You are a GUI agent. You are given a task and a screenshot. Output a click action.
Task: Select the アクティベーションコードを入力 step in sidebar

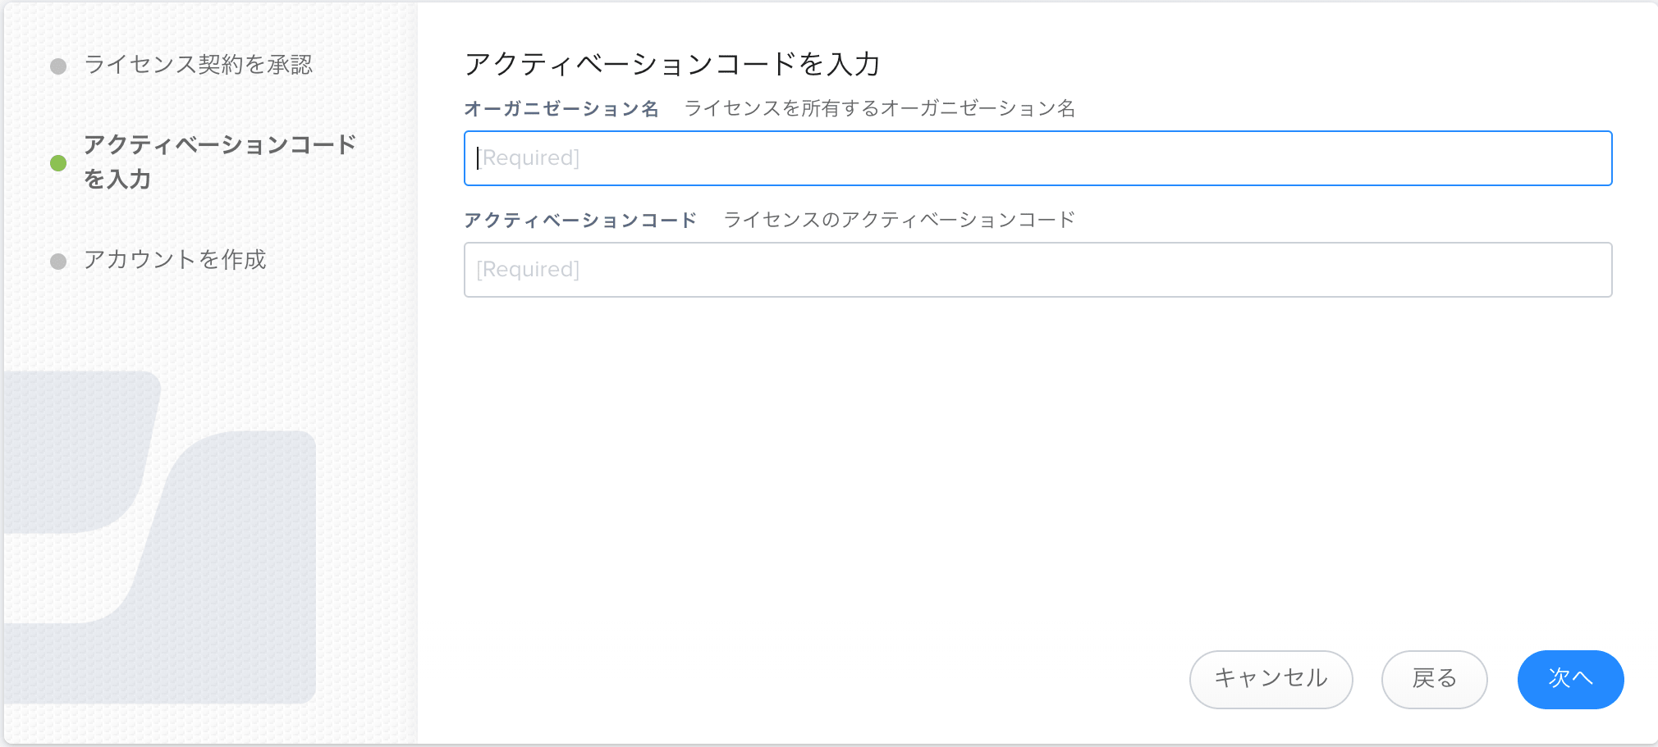[x=220, y=162]
